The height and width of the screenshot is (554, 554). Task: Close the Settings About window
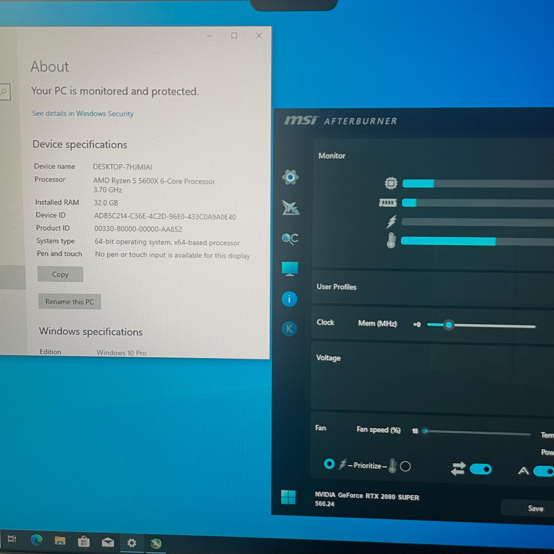[259, 35]
